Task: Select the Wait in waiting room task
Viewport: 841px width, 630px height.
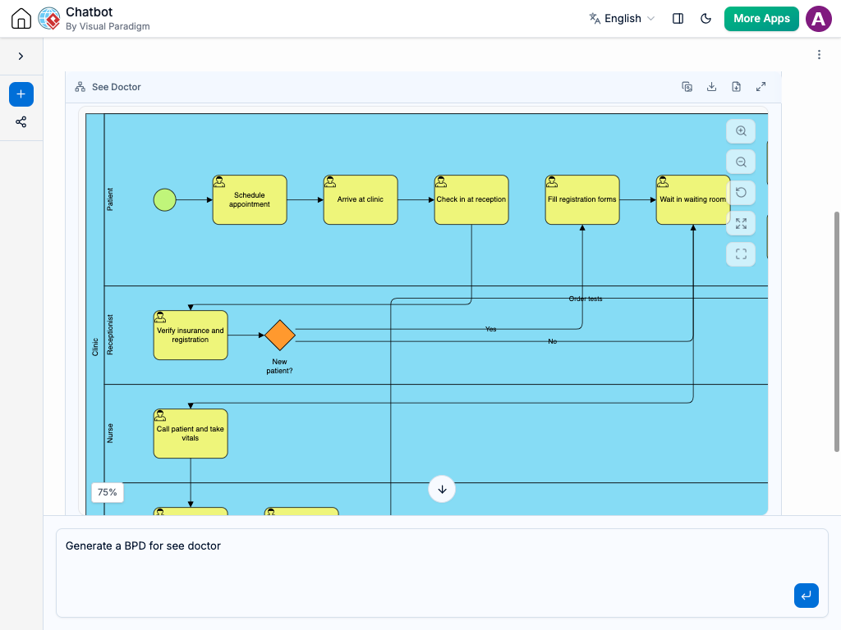Action: tap(693, 200)
